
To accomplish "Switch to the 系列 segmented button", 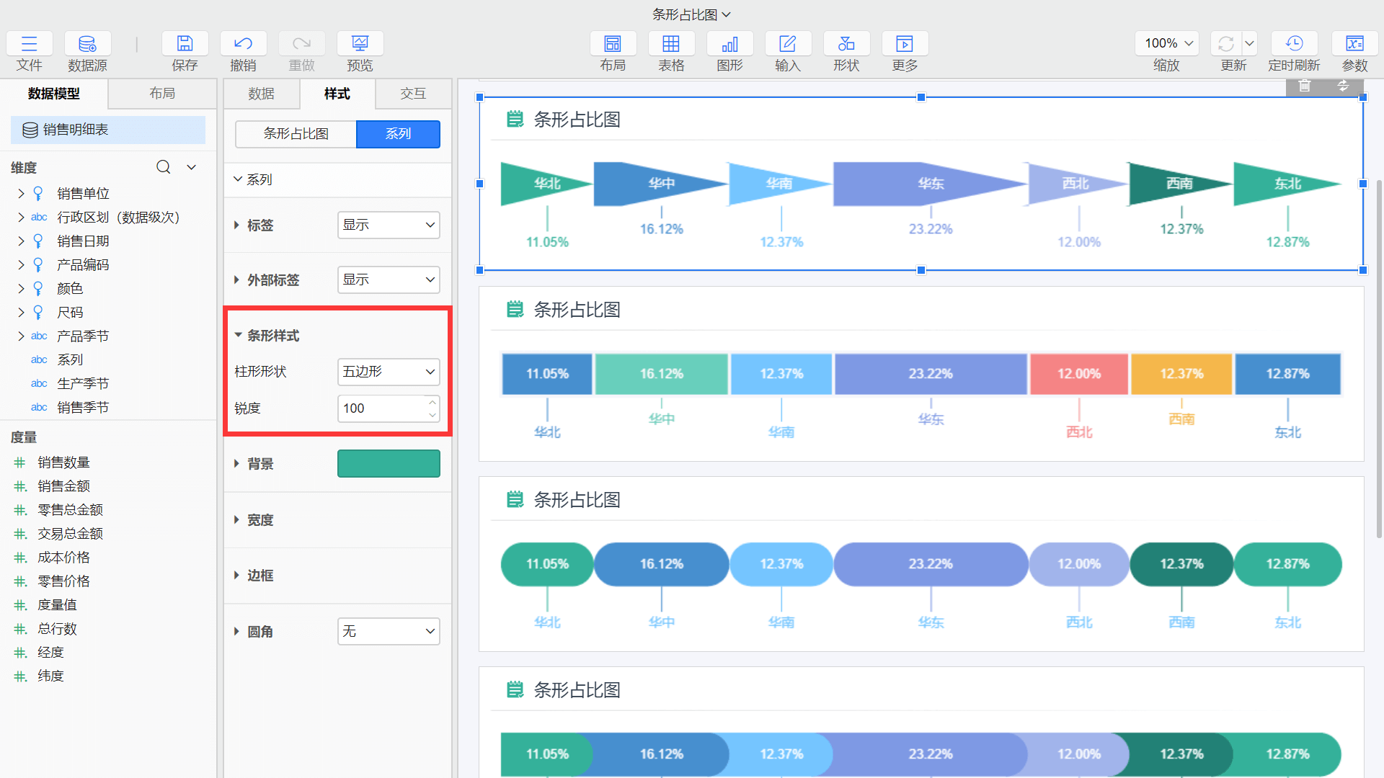I will point(398,134).
